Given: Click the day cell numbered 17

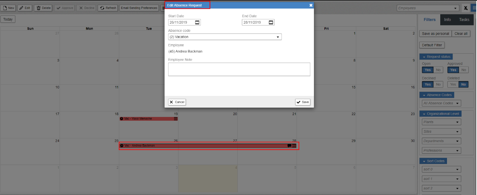Looking at the screenshot, I should coord(30,124).
